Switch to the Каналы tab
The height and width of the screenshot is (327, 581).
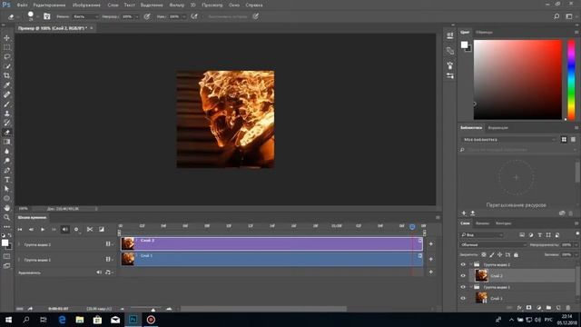pos(482,223)
